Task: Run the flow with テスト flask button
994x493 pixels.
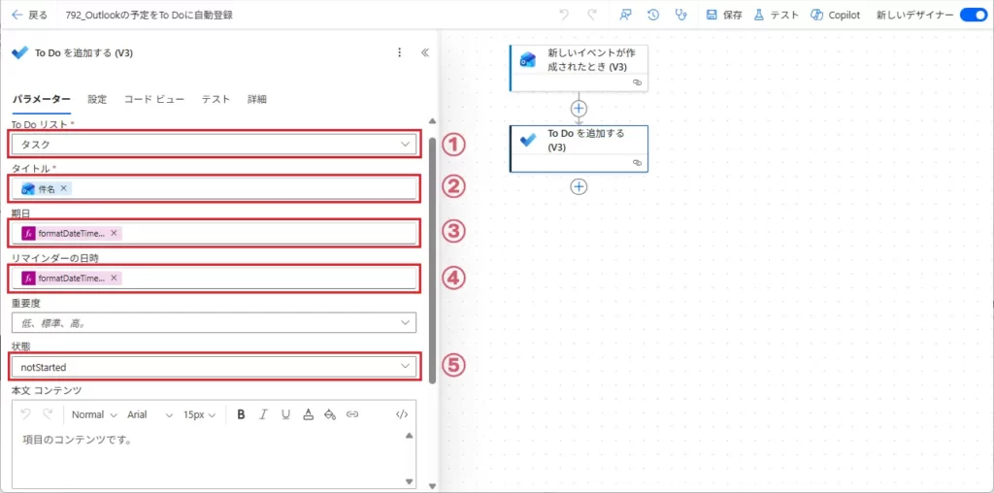Action: 776,16
